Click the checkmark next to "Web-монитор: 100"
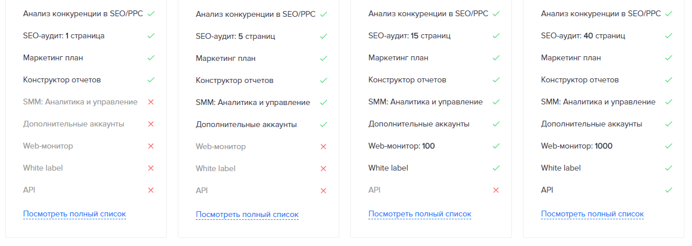Screen dimensions: 692x246 click(496, 146)
